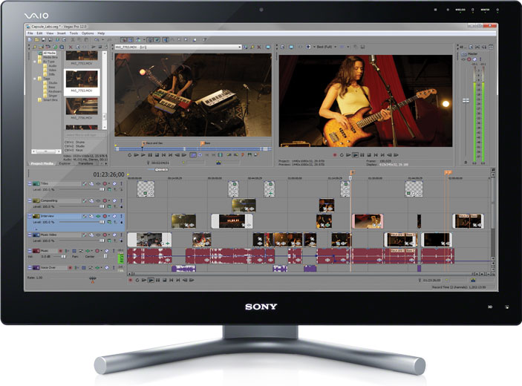
Task: Select the highlighted MVI_7753.MOV thumbnail
Action: coord(82,82)
